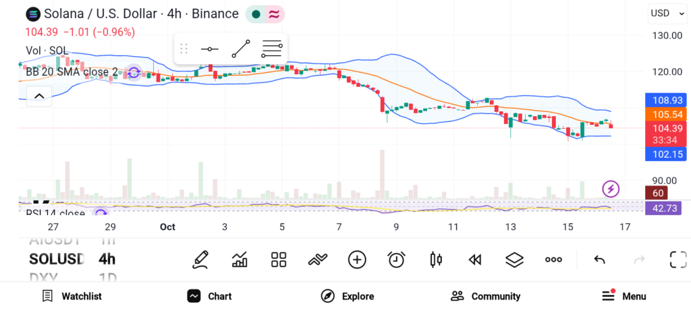
Task: Undo the last action
Action: click(599, 260)
